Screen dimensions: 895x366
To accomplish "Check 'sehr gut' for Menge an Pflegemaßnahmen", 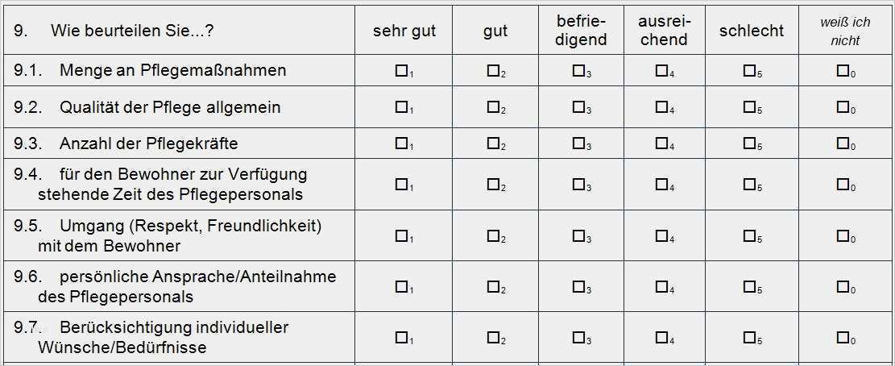I will tap(401, 71).
